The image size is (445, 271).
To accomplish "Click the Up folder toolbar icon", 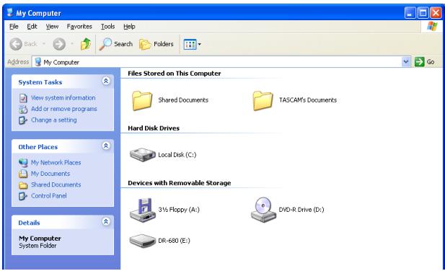I will click(x=86, y=44).
